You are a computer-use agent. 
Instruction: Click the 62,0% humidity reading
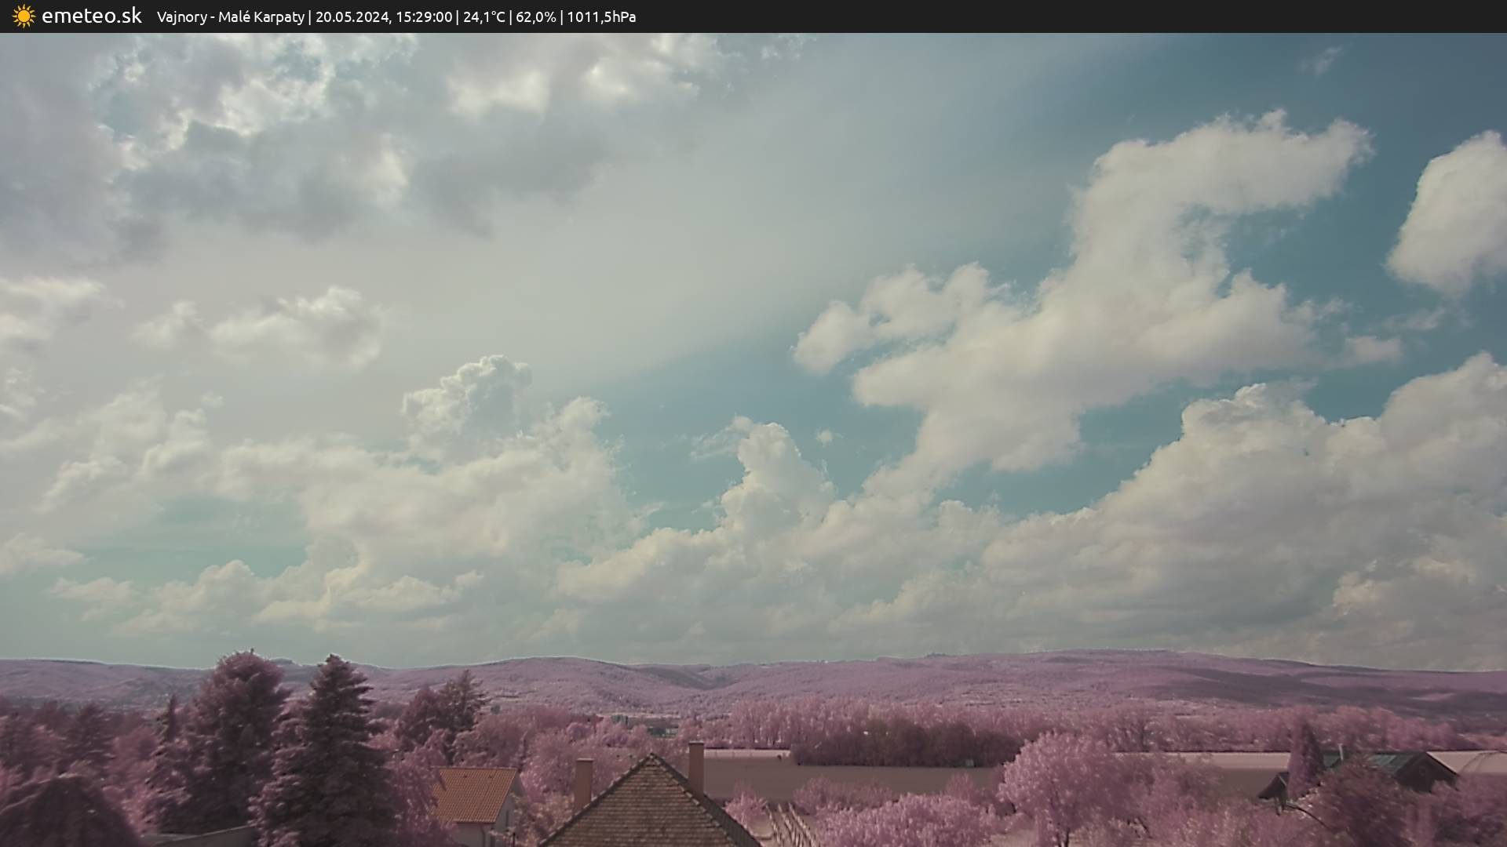[536, 16]
